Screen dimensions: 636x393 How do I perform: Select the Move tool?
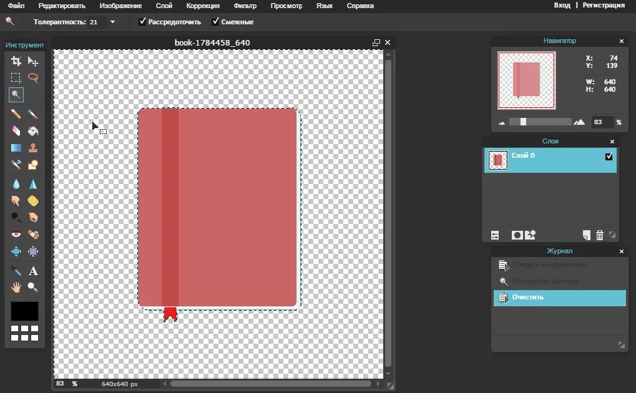pos(33,61)
